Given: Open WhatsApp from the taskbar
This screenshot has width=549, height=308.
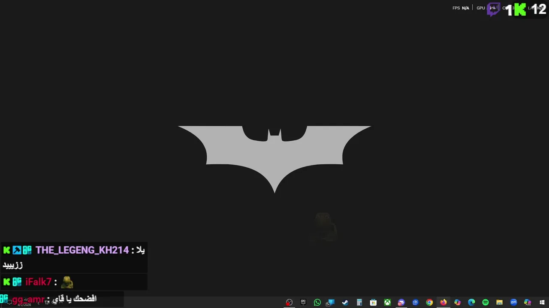Looking at the screenshot, I should [x=317, y=302].
